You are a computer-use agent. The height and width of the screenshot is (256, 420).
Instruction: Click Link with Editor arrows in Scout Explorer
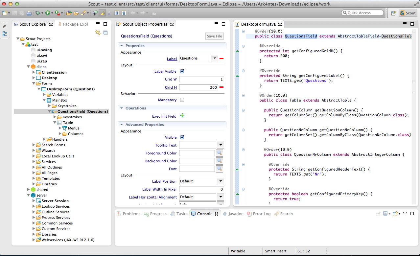point(98,33)
